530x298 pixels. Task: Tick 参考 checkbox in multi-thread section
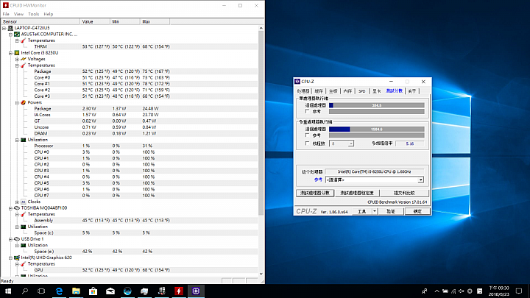pyautogui.click(x=307, y=135)
